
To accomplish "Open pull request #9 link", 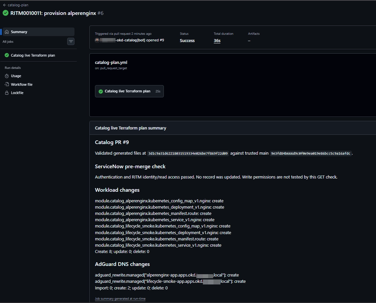I will (x=162, y=40).
